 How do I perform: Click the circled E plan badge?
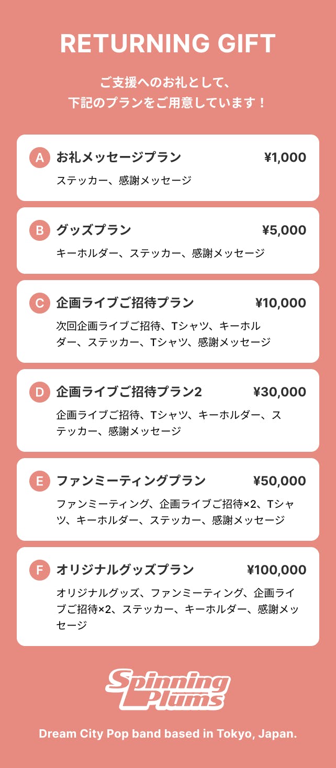(x=40, y=481)
